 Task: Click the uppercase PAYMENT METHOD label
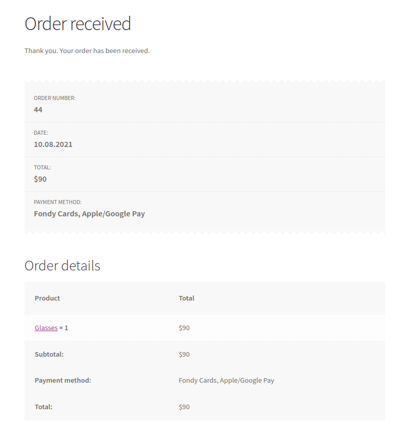coord(58,202)
